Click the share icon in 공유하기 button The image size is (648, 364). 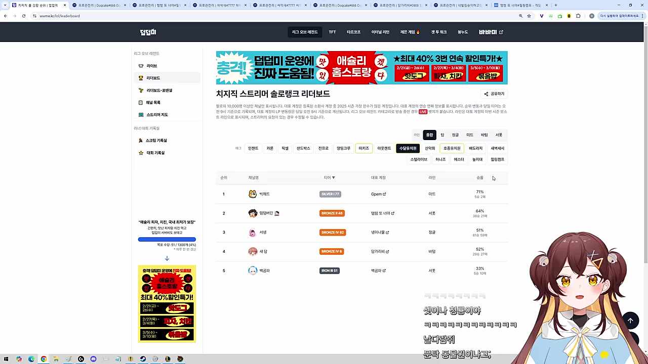click(487, 94)
